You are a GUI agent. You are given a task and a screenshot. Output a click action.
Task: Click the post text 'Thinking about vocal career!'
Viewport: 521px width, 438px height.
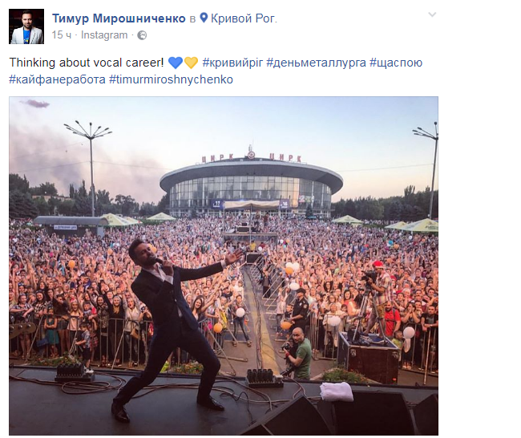click(x=87, y=63)
